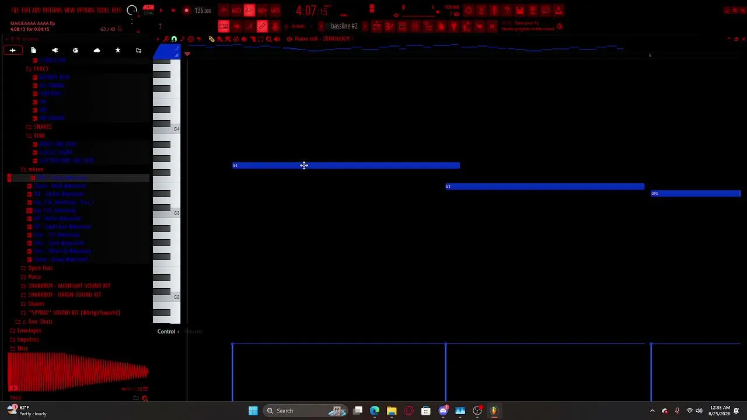Open the PATTERNS menu
Viewport: 747px width, 420px height.
point(52,10)
